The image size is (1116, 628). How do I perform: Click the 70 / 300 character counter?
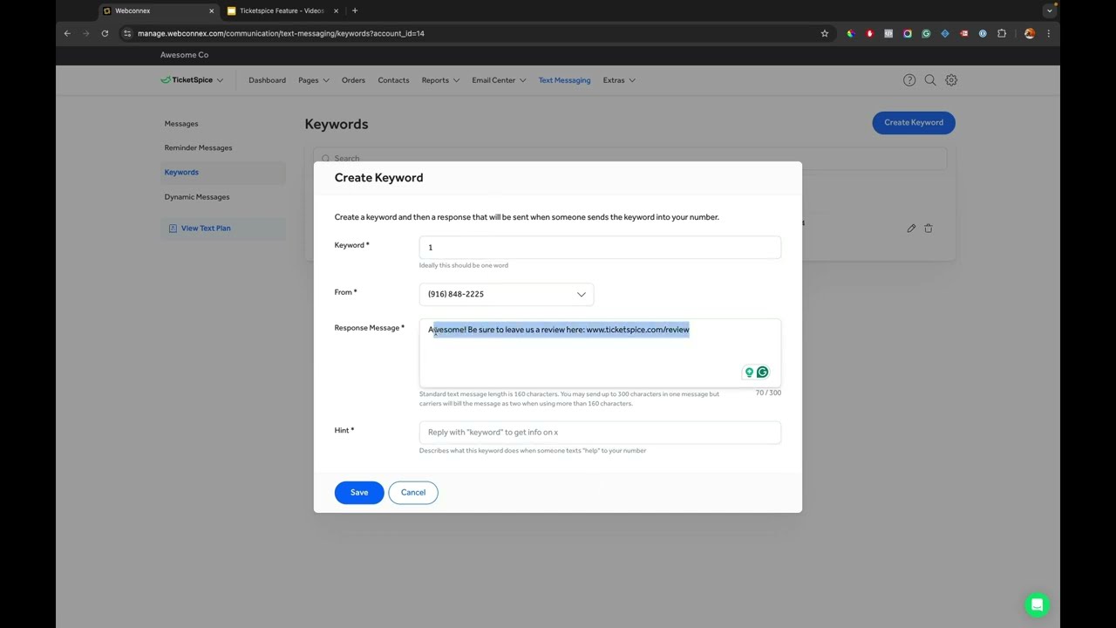pyautogui.click(x=768, y=393)
